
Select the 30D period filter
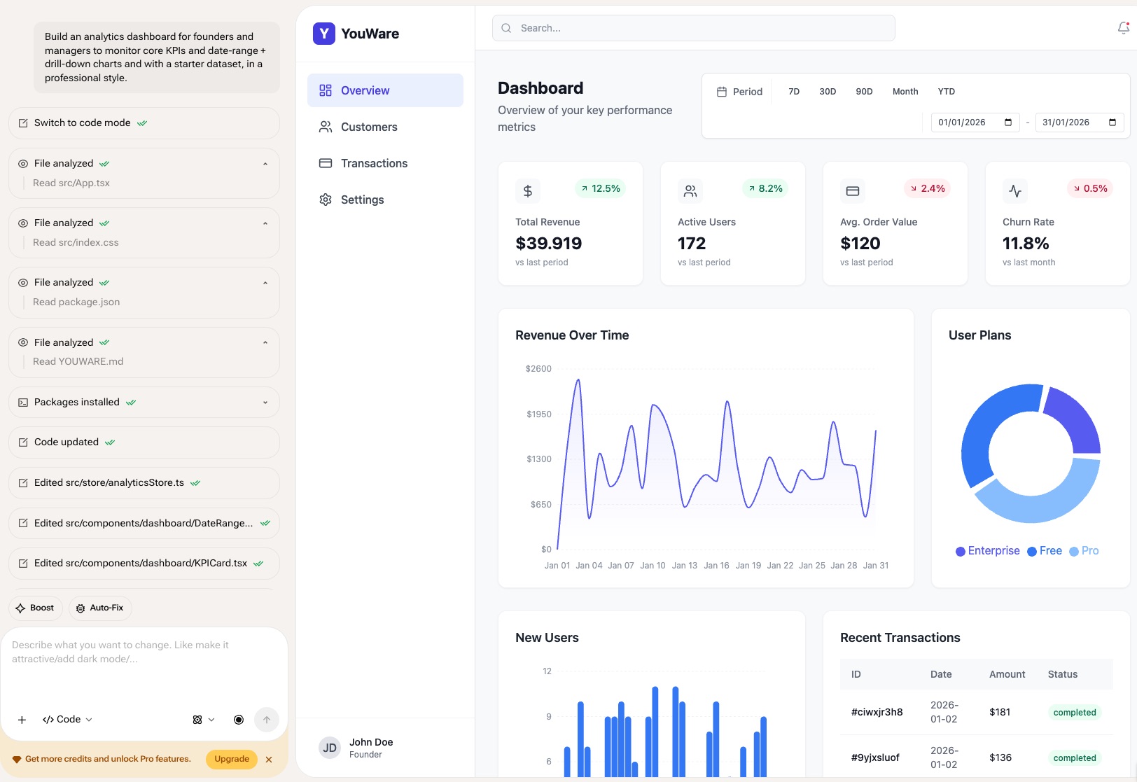coord(828,92)
